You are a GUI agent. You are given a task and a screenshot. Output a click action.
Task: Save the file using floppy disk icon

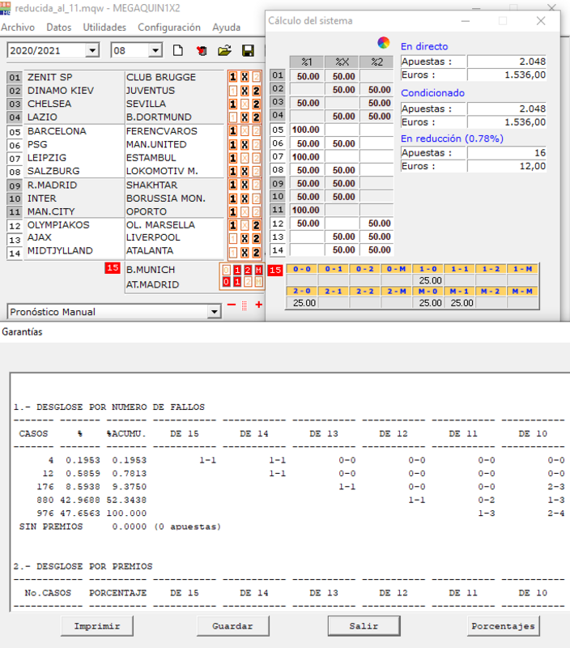click(x=248, y=50)
